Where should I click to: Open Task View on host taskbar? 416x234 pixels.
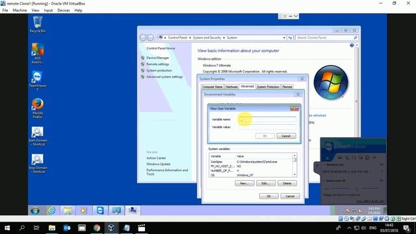pyautogui.click(x=36, y=228)
